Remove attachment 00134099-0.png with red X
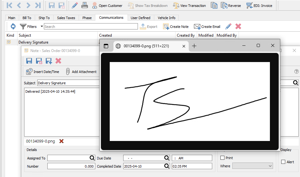The width and height of the screenshot is (300, 177). click(61, 141)
